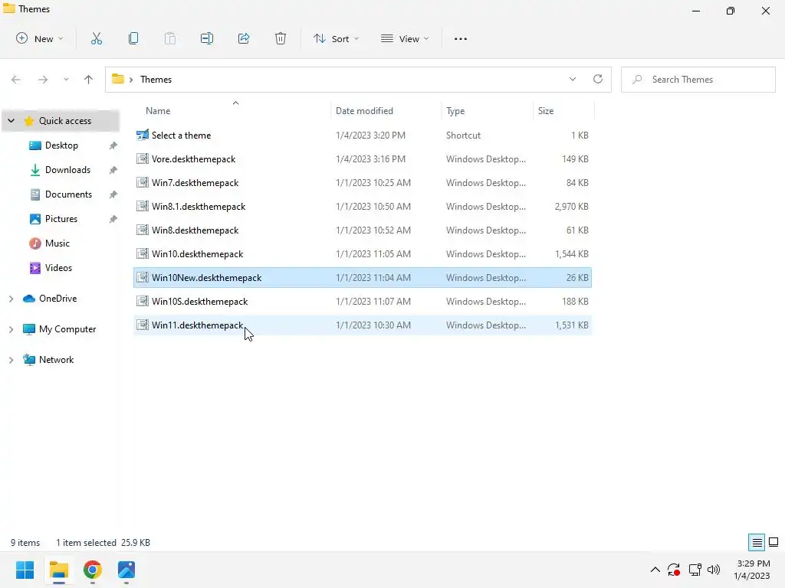785x588 pixels.
Task: Expand the Network tree node
Action: click(11, 360)
